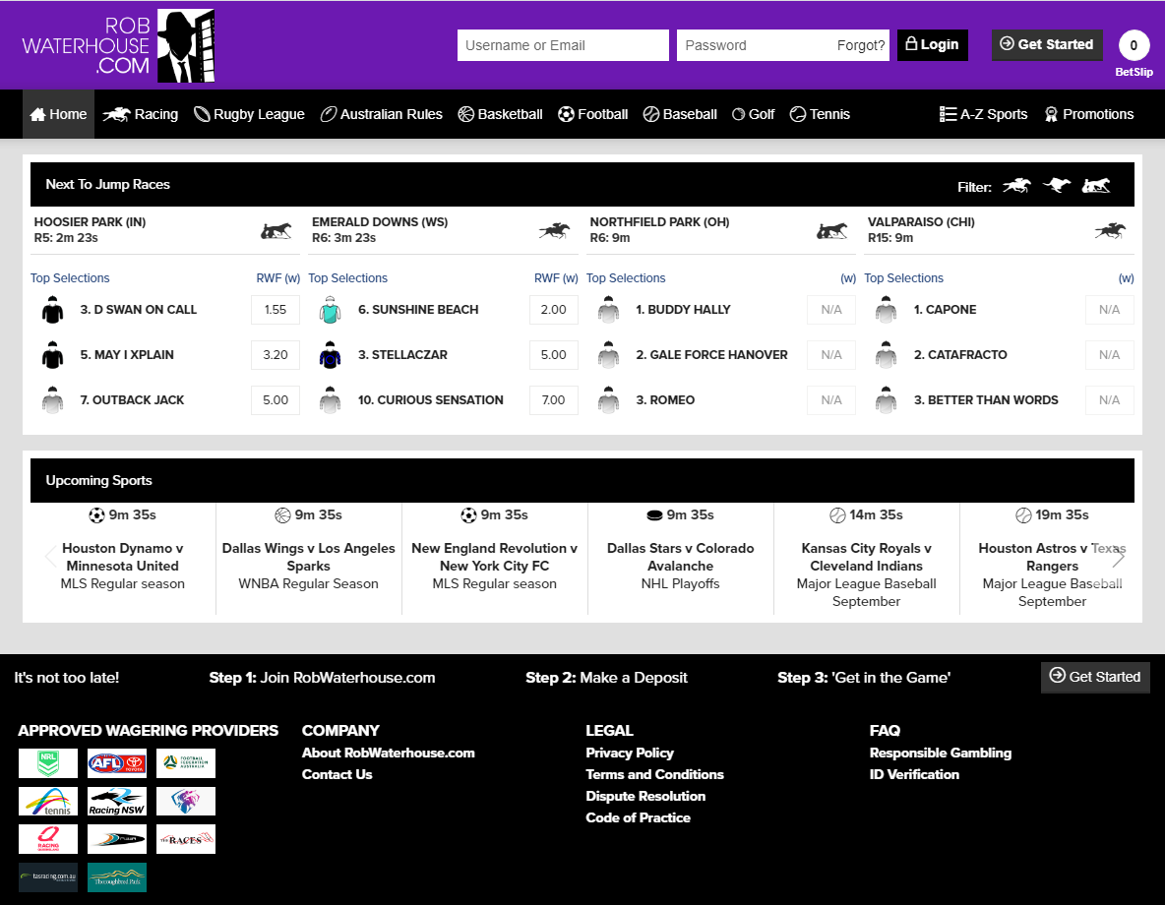Click Racing Queensland provider logo
This screenshot has width=1165, height=905.
pos(48,839)
